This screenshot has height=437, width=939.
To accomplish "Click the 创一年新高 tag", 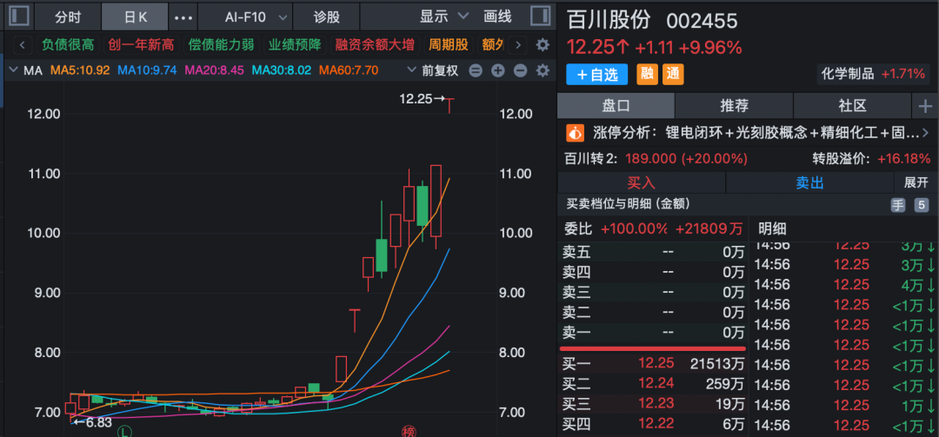I will pos(142,45).
